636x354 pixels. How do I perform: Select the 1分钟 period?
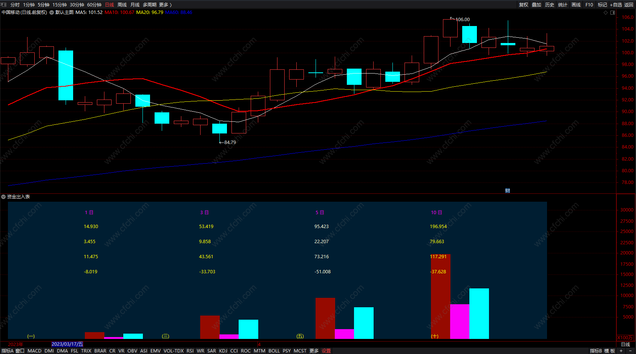pyautogui.click(x=29, y=5)
